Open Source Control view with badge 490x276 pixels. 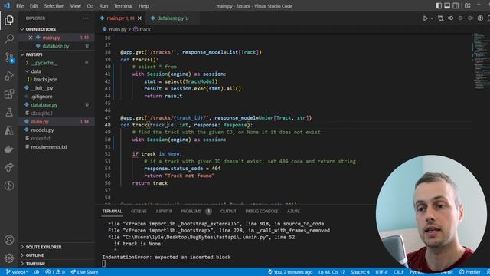(9, 58)
